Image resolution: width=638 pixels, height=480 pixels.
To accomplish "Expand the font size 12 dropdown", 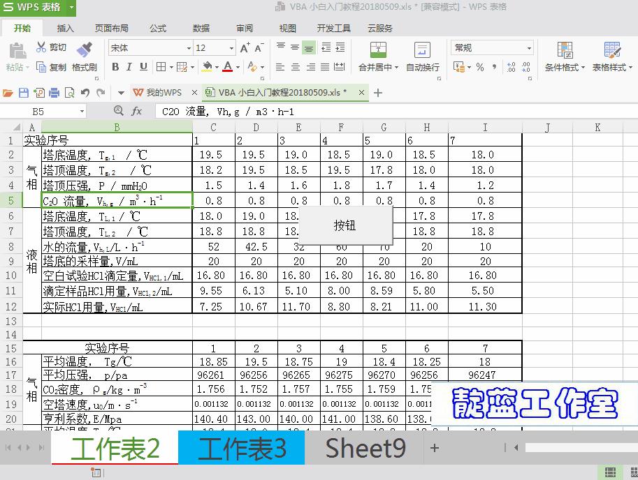I will (231, 48).
